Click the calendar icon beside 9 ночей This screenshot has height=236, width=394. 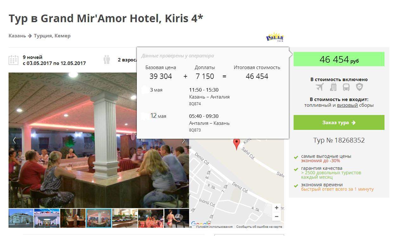pos(13,60)
